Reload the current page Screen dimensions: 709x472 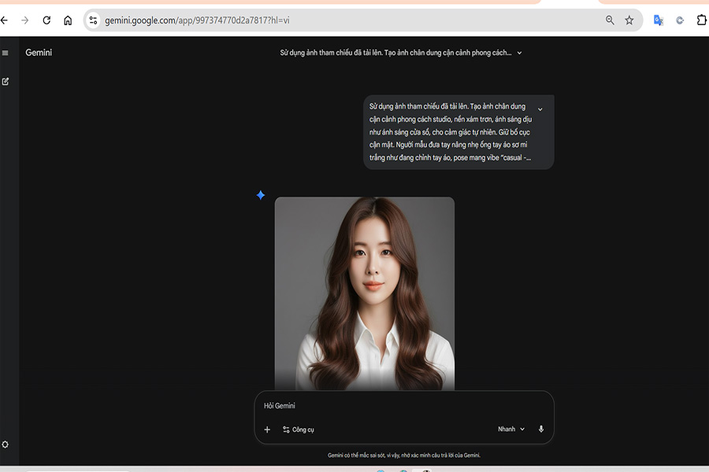click(46, 20)
